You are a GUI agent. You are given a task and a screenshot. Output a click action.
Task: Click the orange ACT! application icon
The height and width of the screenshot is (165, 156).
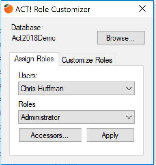(8, 9)
